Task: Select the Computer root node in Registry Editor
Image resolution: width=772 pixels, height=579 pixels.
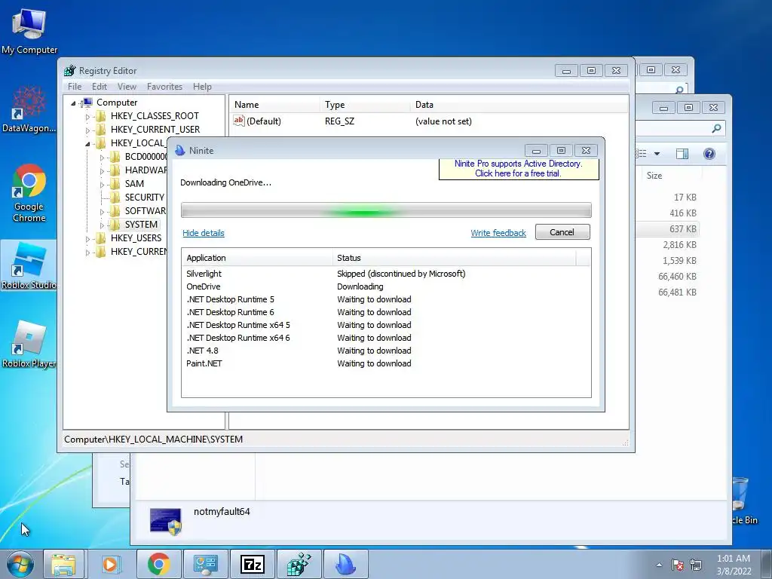Action: [117, 103]
